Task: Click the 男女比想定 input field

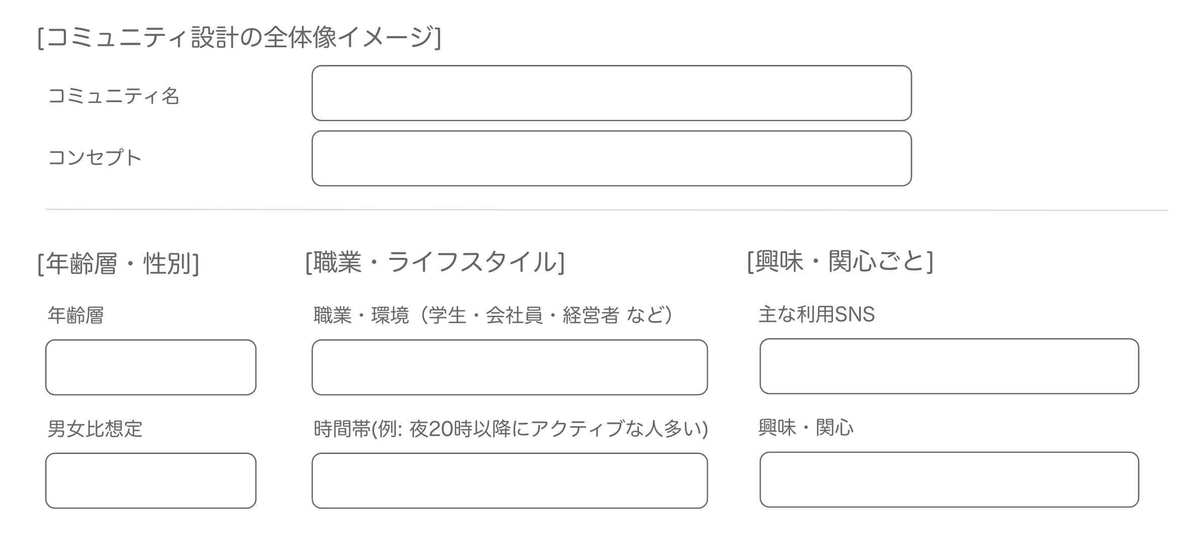Action: point(150,481)
